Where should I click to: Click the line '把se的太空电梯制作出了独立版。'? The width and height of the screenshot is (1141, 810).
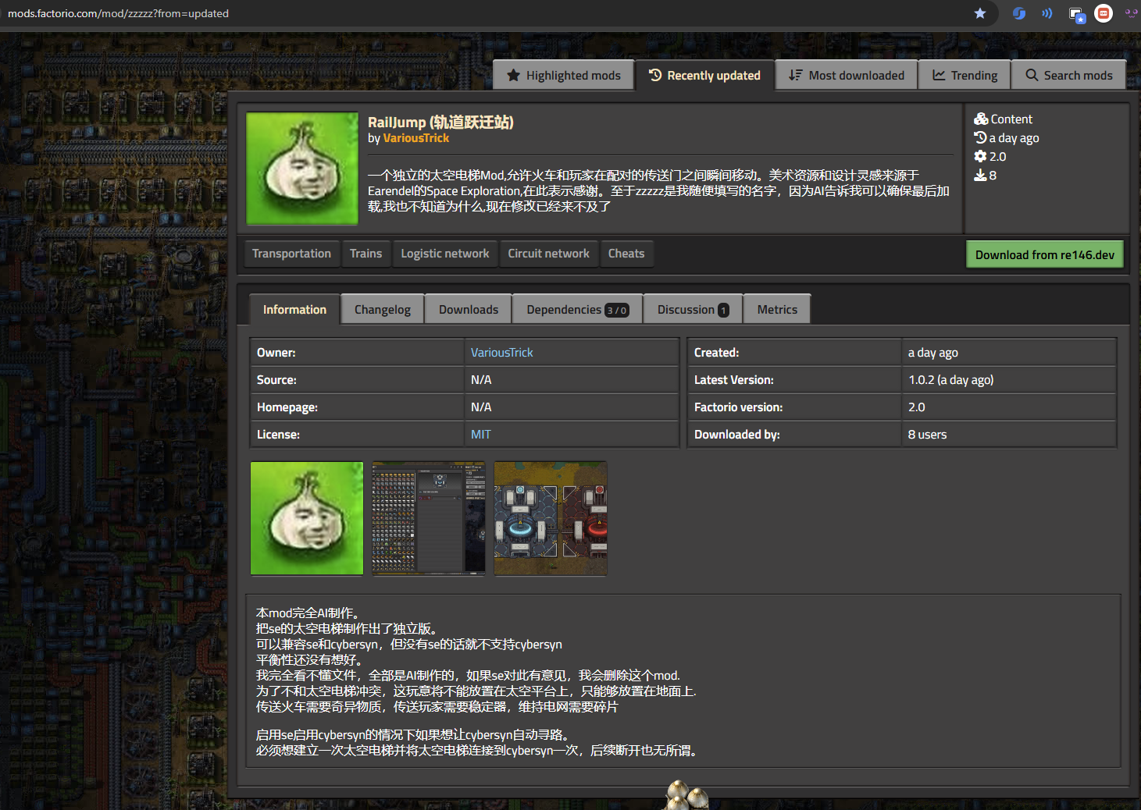pyautogui.click(x=346, y=629)
